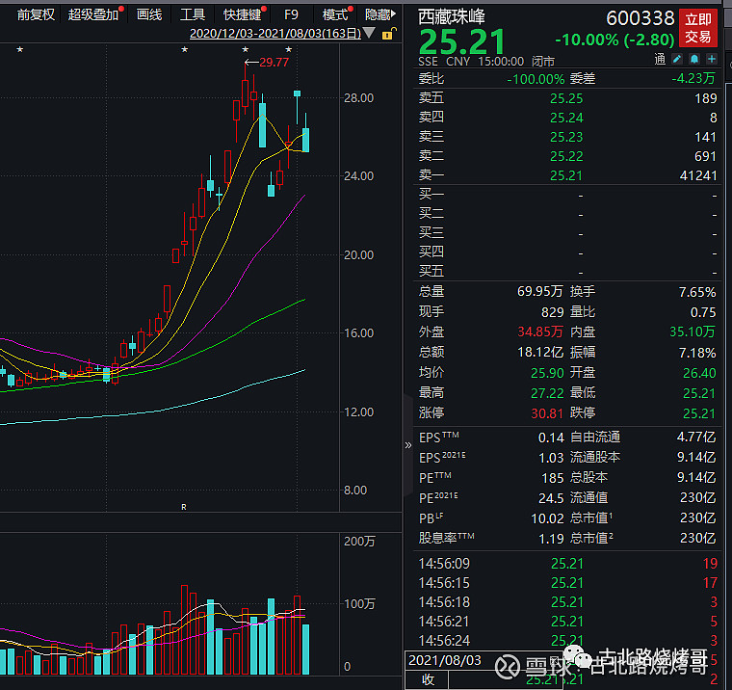Click tick trade row 14:56:21
This screenshot has height=690, width=732.
[567, 622]
